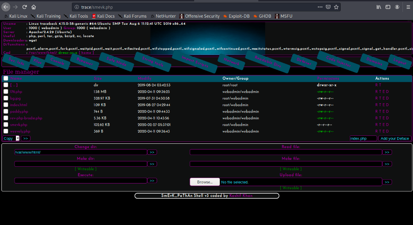Screen dimensions: 413x225
Task: Reload the current page
Action: pos(25,7)
